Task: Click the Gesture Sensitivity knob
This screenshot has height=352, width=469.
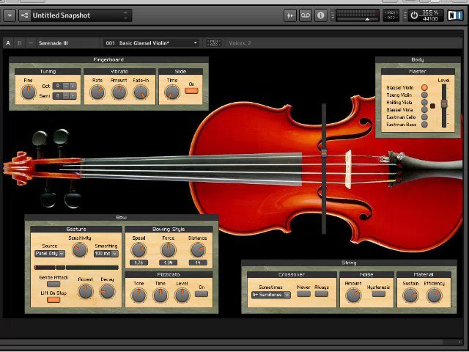Action: [80, 249]
